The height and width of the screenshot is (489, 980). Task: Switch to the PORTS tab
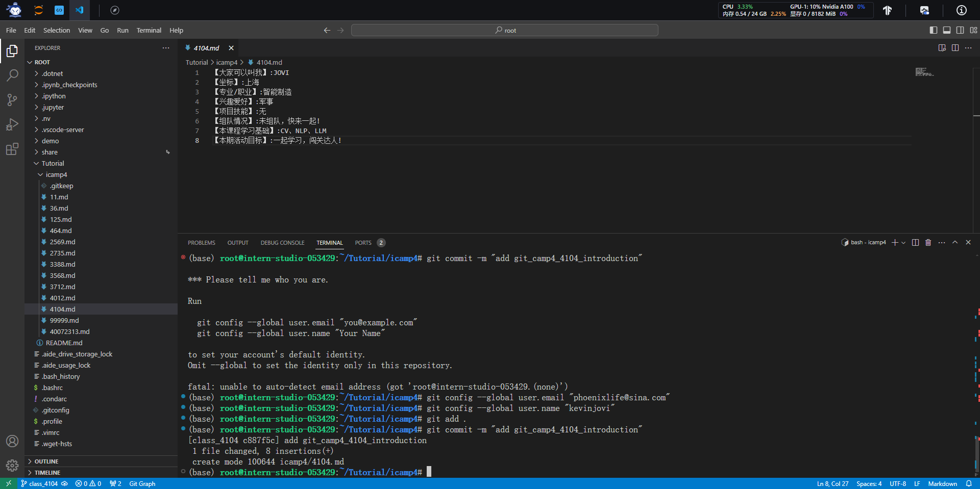363,243
